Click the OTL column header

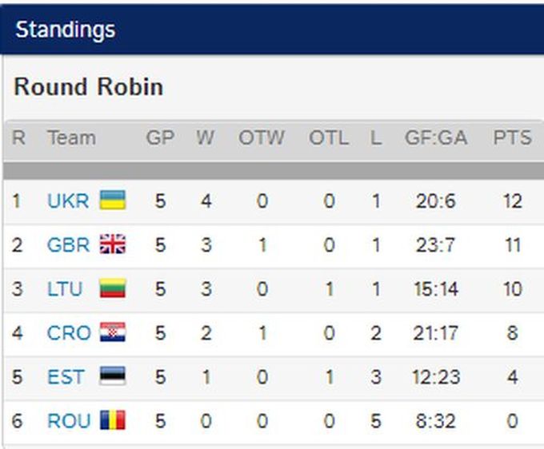coord(329,138)
